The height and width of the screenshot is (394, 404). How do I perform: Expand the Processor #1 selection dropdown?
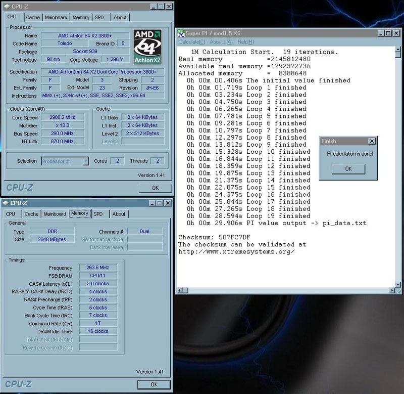point(86,161)
